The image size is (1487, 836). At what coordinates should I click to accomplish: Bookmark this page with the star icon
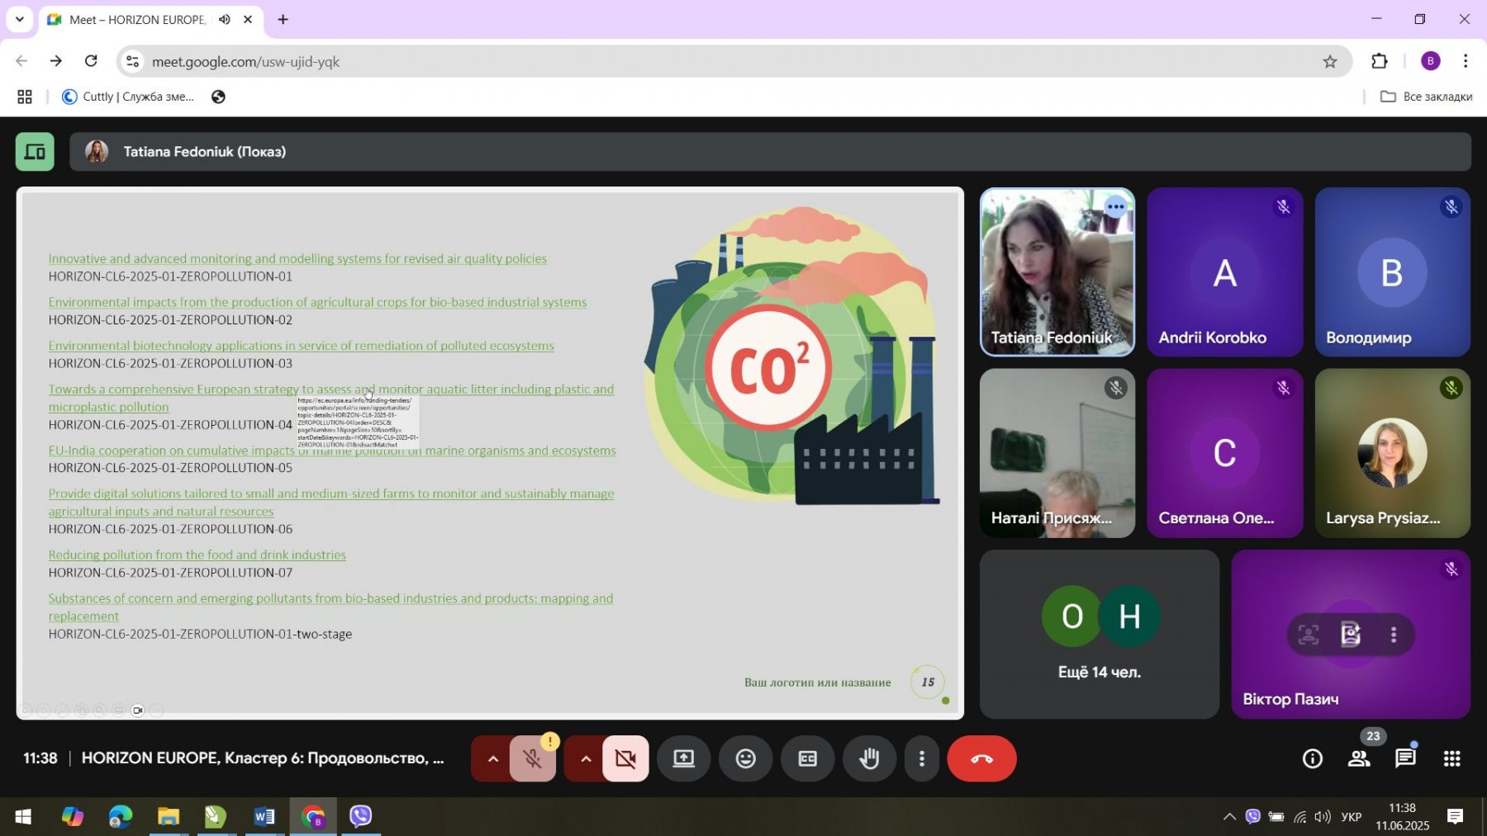tap(1329, 62)
